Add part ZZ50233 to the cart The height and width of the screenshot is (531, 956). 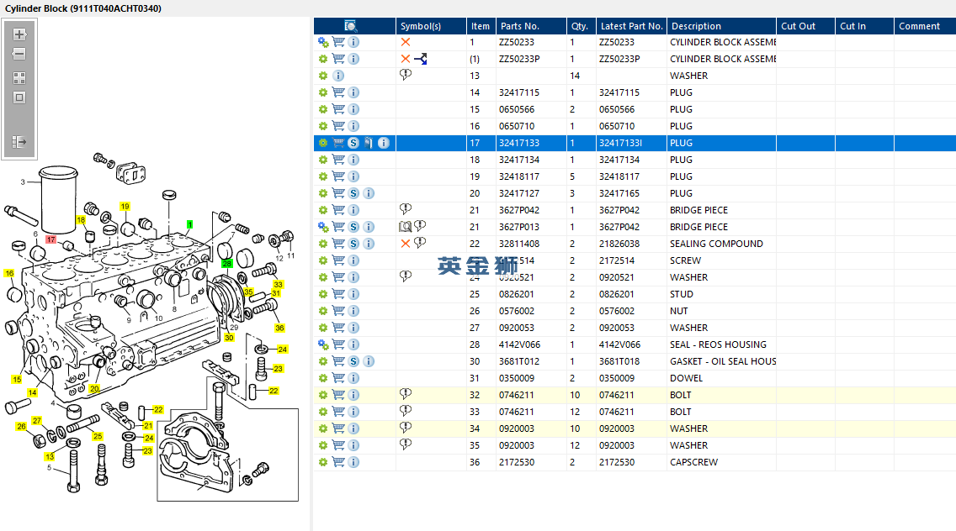[338, 42]
